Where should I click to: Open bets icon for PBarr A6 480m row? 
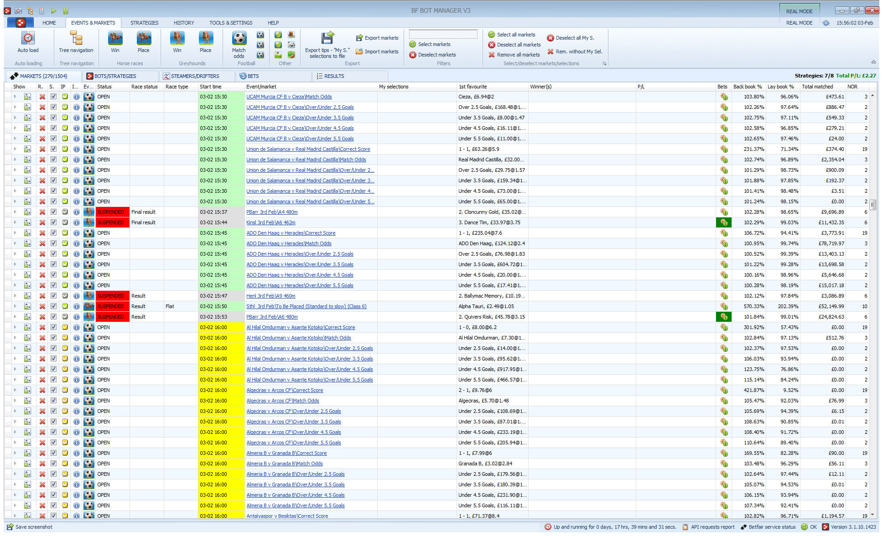tap(724, 317)
